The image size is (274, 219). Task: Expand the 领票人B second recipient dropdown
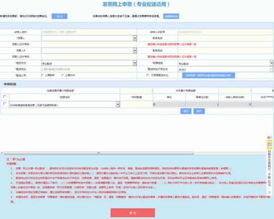coord(135,51)
